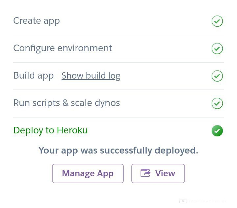
Task: Click the Build app step text
Action: [x=33, y=76]
